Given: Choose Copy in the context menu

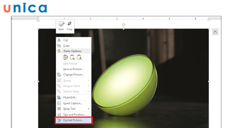Looking at the screenshot, I should tap(66, 46).
